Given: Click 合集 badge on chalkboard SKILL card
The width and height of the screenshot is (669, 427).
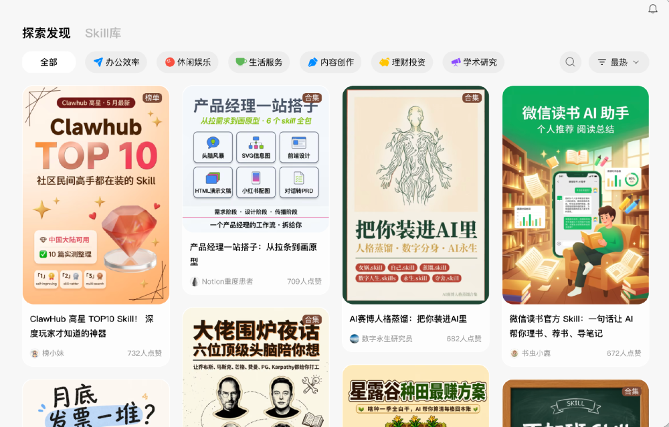Looking at the screenshot, I should (x=632, y=391).
